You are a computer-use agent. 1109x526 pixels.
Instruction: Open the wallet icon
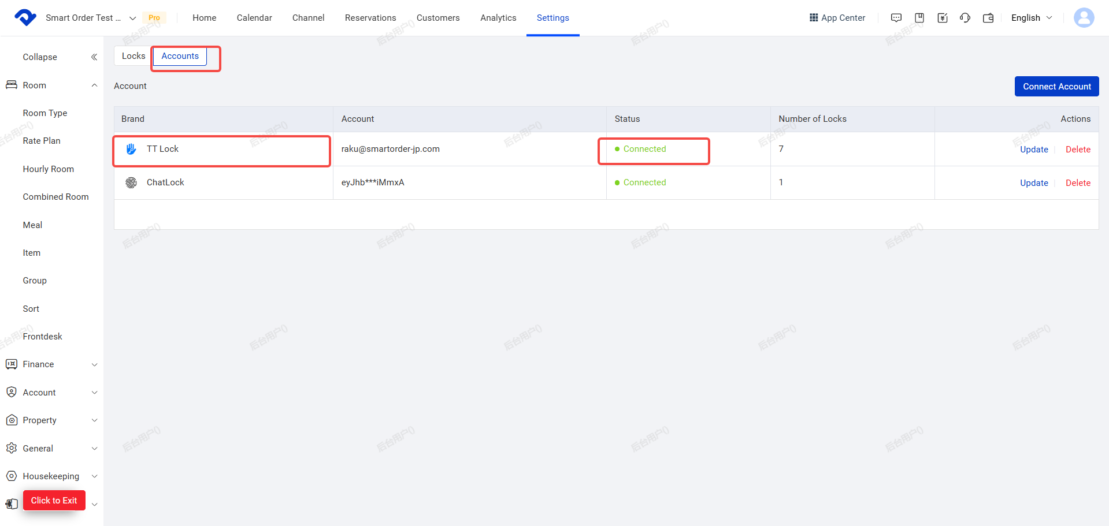point(988,18)
